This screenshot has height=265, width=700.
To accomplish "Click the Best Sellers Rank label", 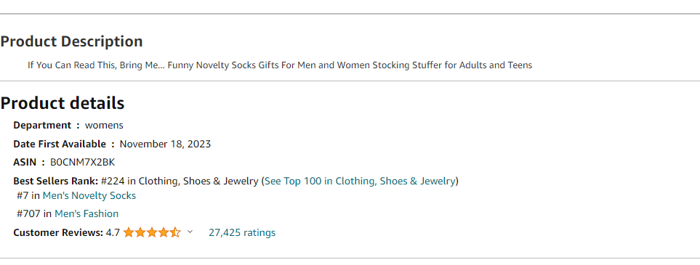I will (x=56, y=181).
